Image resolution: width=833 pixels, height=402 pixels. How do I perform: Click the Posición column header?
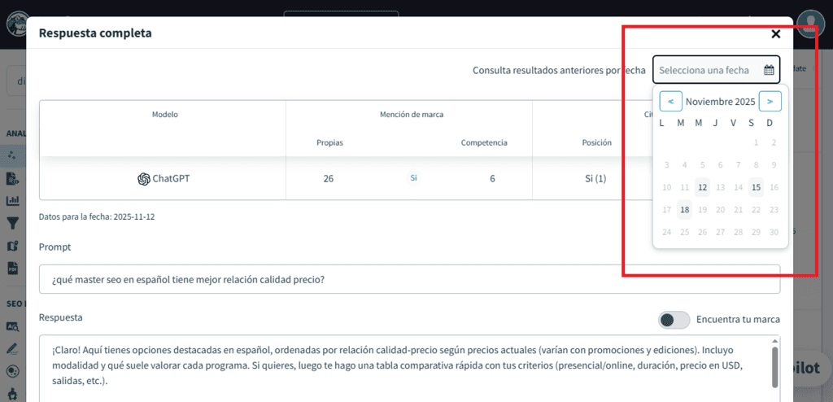[x=596, y=142]
